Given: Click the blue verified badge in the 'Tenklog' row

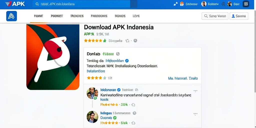Looking at the screenshot, I should click(x=127, y=61).
